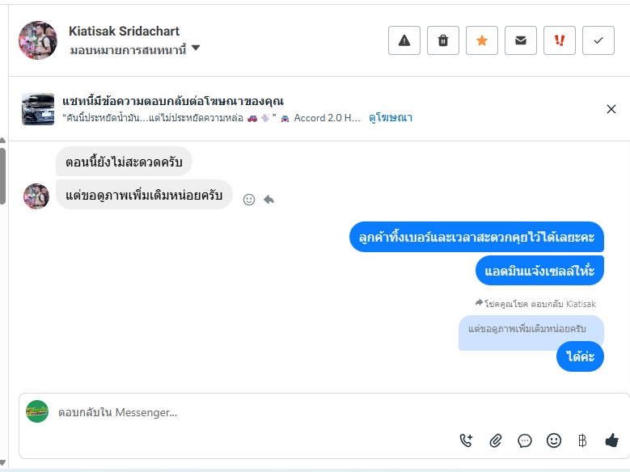Image resolution: width=630 pixels, height=472 pixels.
Task: Click the warning triangle spam icon
Action: tap(404, 40)
